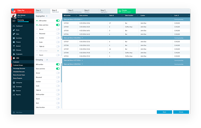Remove Date and time column with its X

pos(106,16)
